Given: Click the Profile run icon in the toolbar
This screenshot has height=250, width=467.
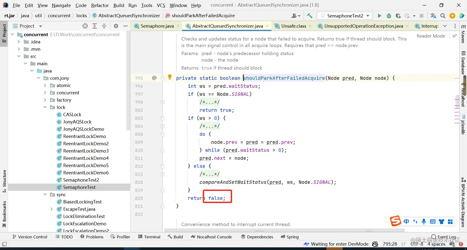Looking at the screenshot, I should tap(407, 16).
